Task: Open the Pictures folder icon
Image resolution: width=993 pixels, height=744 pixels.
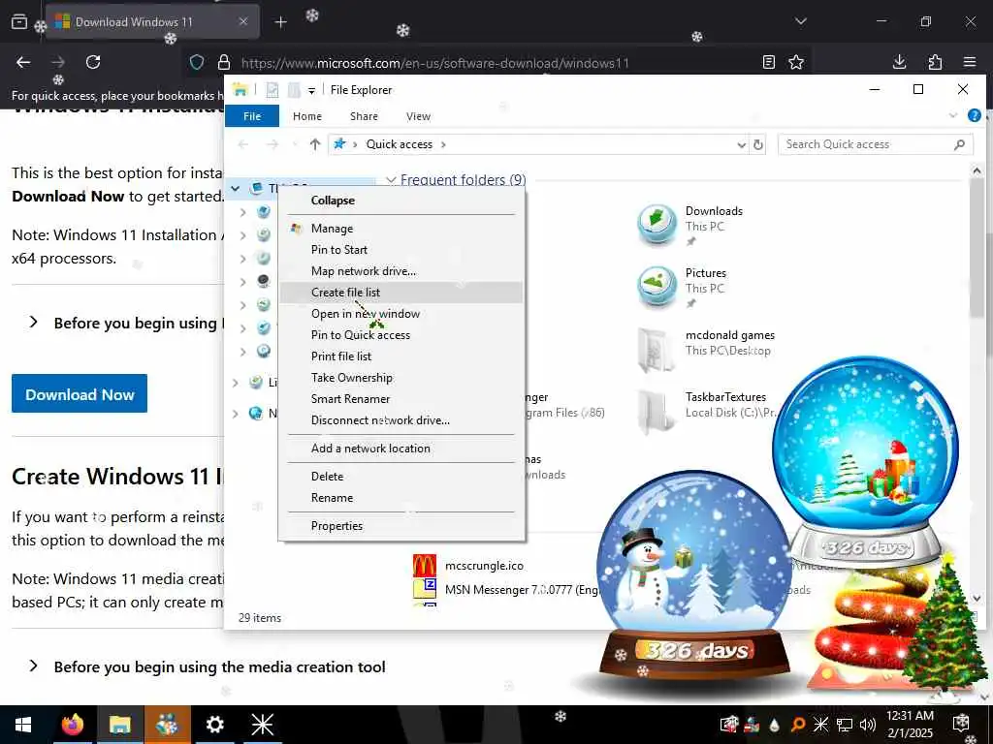Action: pos(657,287)
